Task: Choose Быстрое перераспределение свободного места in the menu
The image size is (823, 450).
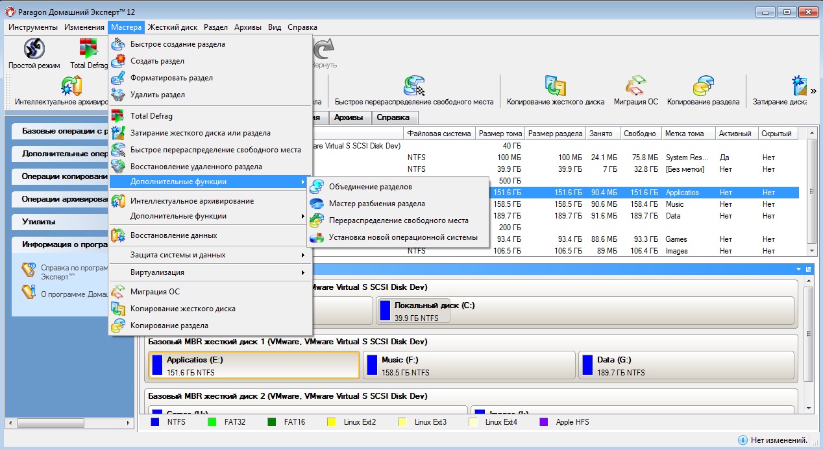Action: click(x=210, y=150)
